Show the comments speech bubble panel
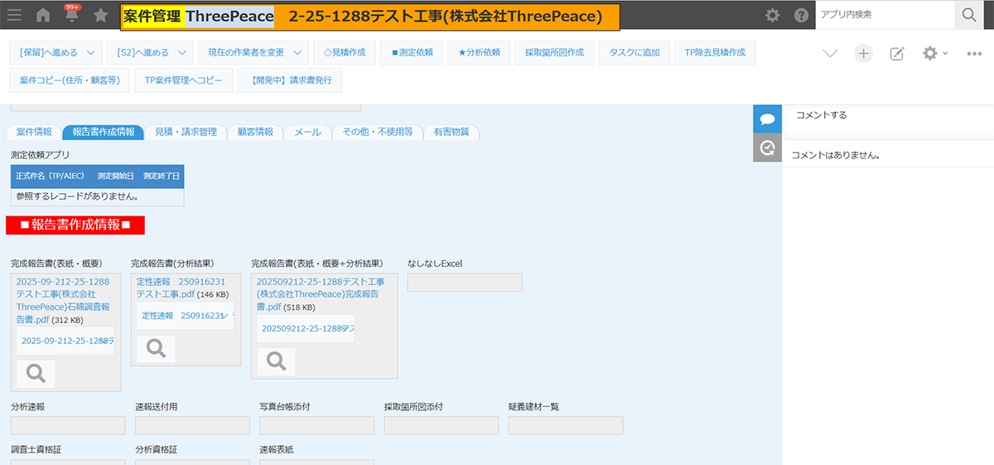The width and height of the screenshot is (994, 465). pos(767,119)
